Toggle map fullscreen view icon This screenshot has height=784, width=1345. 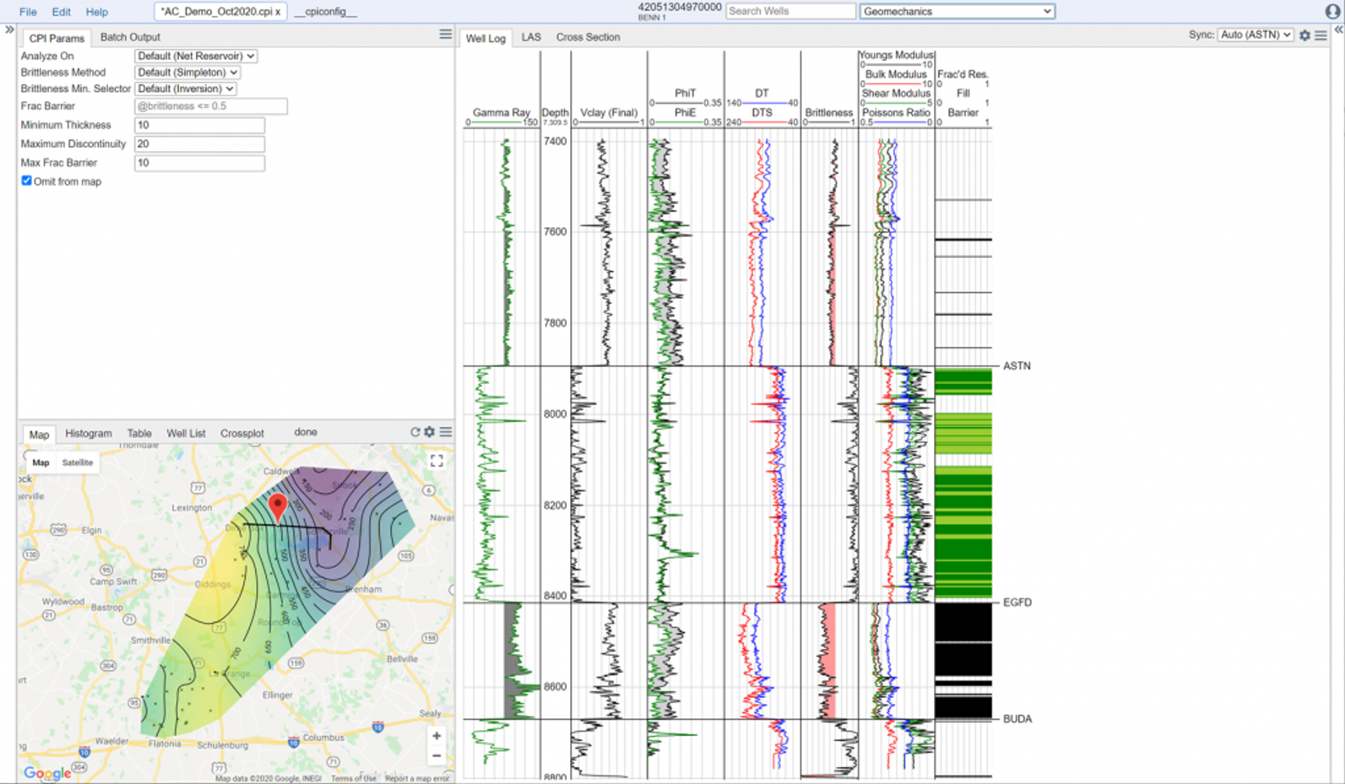pos(437,461)
